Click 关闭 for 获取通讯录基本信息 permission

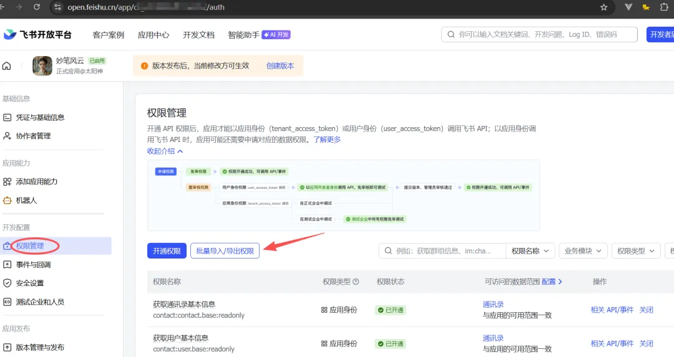click(646, 310)
